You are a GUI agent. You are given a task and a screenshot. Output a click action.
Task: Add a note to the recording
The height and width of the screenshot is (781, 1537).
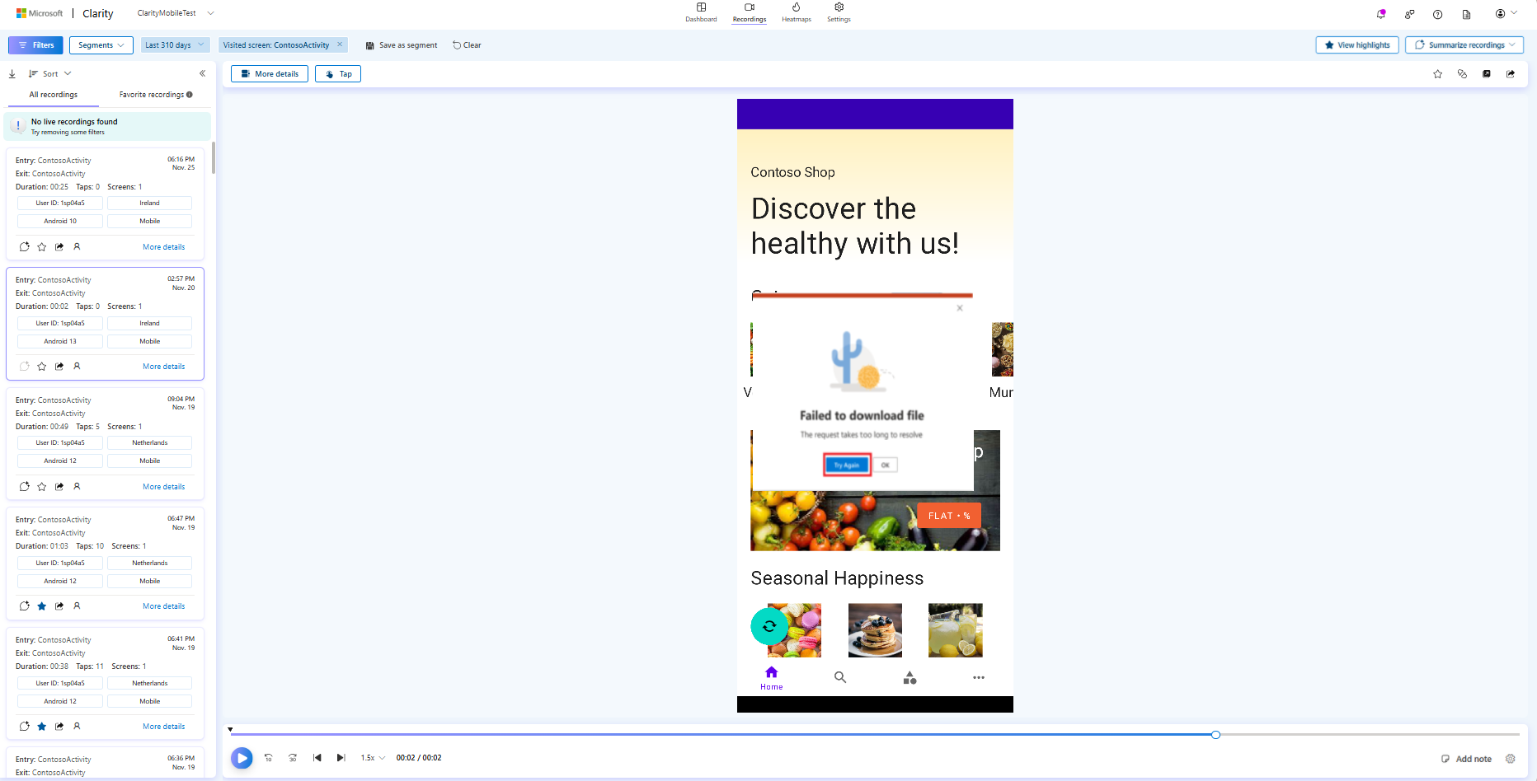pyautogui.click(x=1466, y=759)
